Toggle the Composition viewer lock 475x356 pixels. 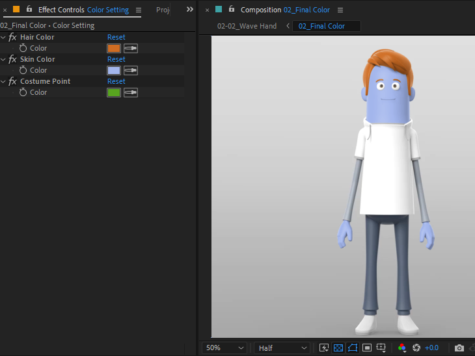[232, 9]
